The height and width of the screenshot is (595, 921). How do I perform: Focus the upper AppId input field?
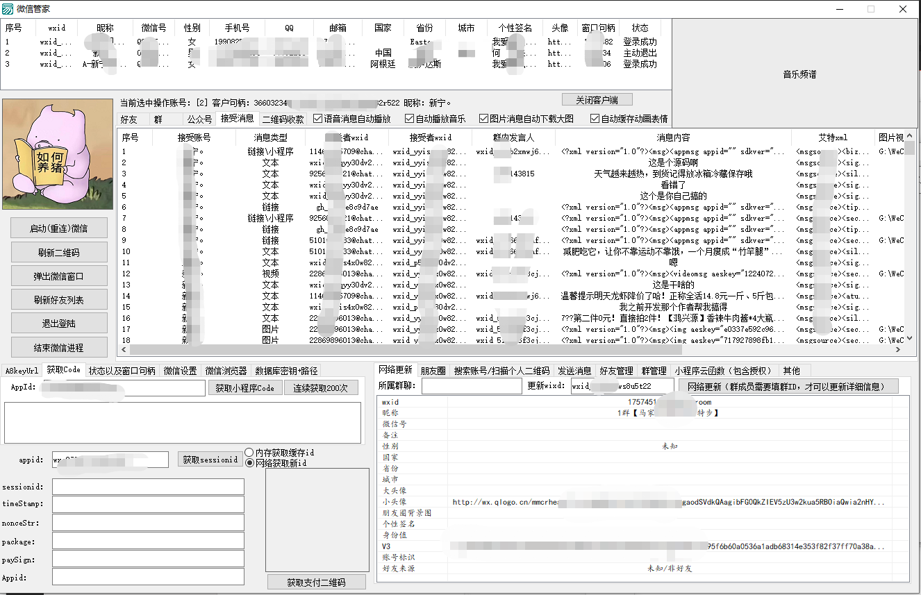124,387
